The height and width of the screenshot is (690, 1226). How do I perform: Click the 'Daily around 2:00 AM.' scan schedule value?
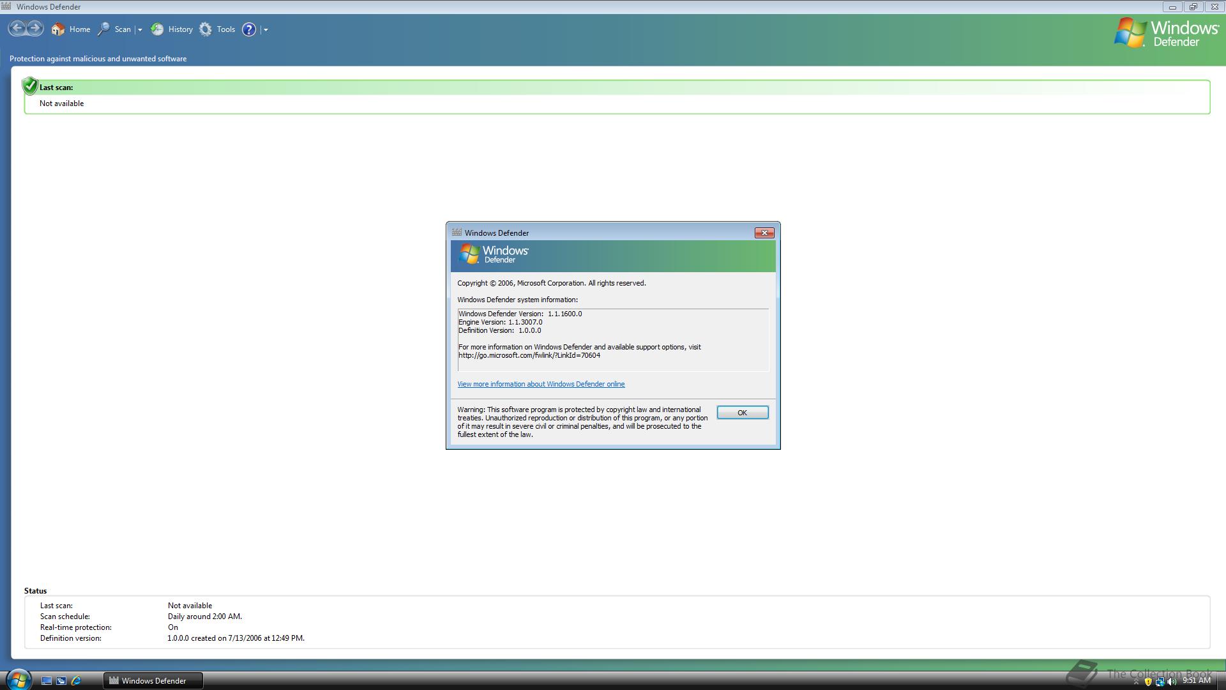click(x=205, y=617)
